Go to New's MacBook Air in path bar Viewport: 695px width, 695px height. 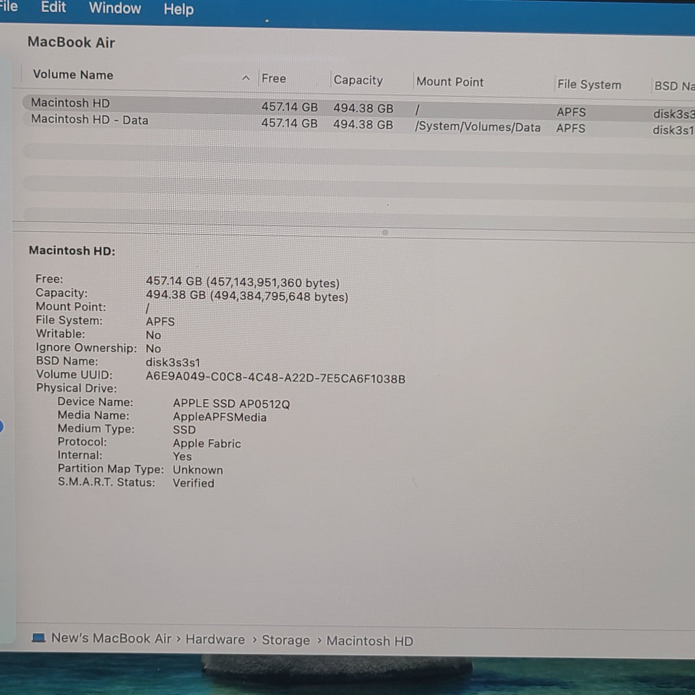coord(111,638)
